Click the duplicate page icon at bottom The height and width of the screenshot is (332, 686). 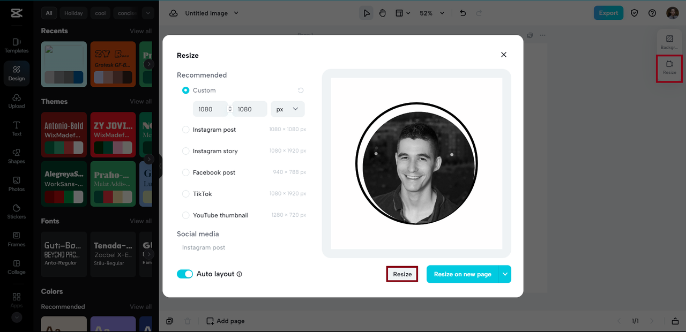tap(169, 321)
